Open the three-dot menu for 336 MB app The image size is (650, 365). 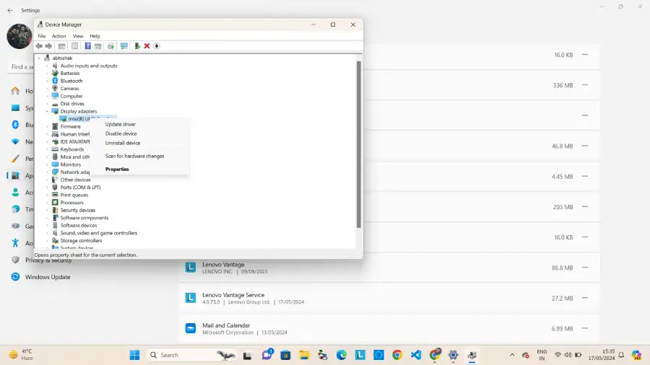[585, 85]
